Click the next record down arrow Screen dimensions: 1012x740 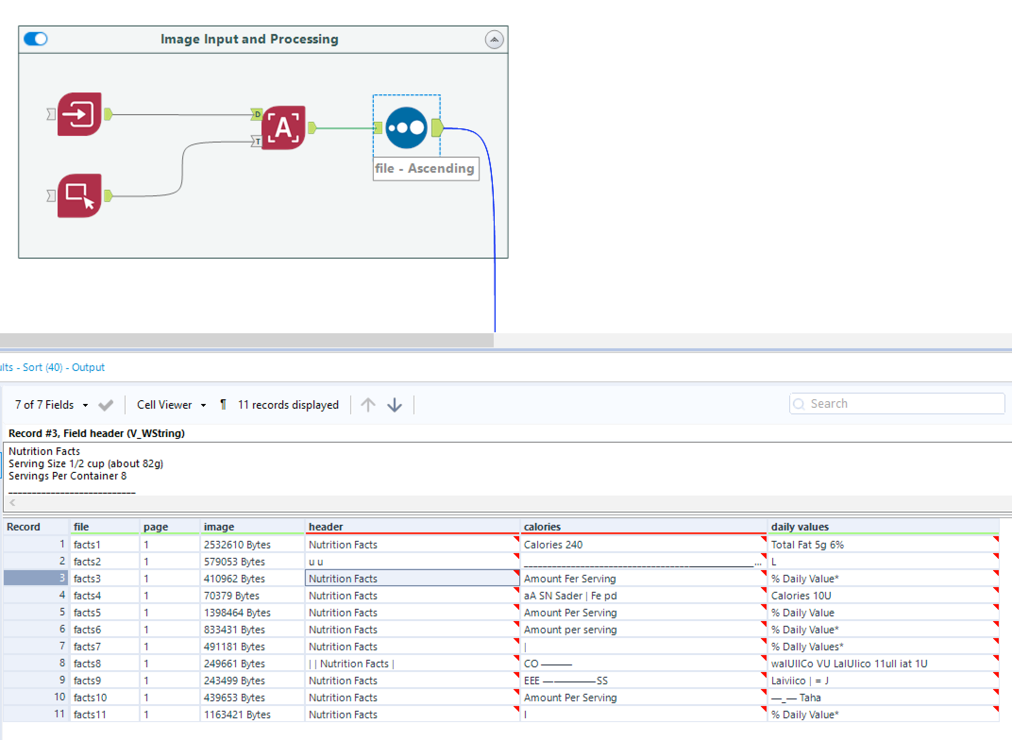pyautogui.click(x=394, y=404)
